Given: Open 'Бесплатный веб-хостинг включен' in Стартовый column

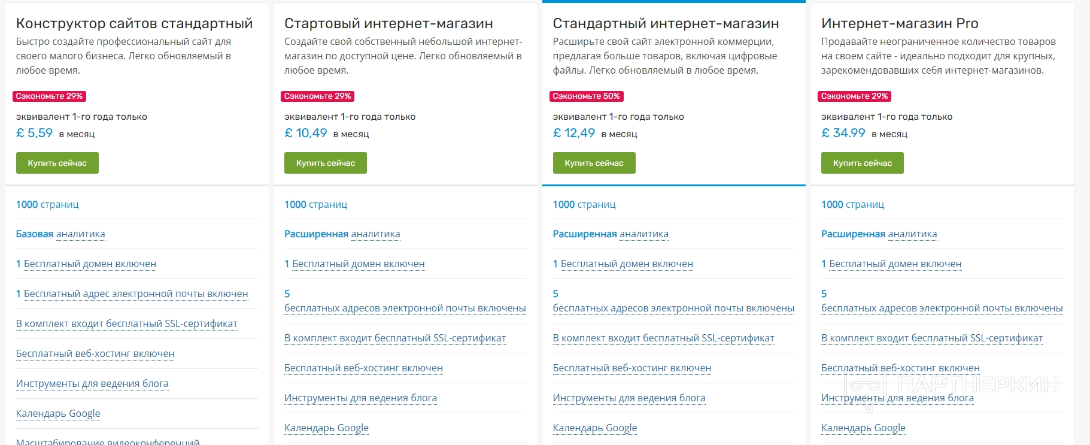Looking at the screenshot, I should (363, 368).
